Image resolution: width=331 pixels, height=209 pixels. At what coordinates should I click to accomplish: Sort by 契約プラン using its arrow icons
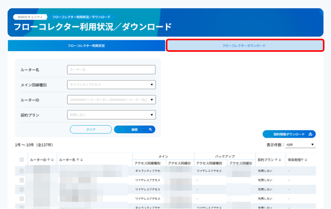278,160
